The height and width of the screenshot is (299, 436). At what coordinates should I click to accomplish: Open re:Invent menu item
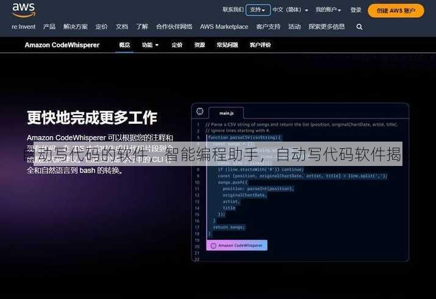click(x=24, y=27)
